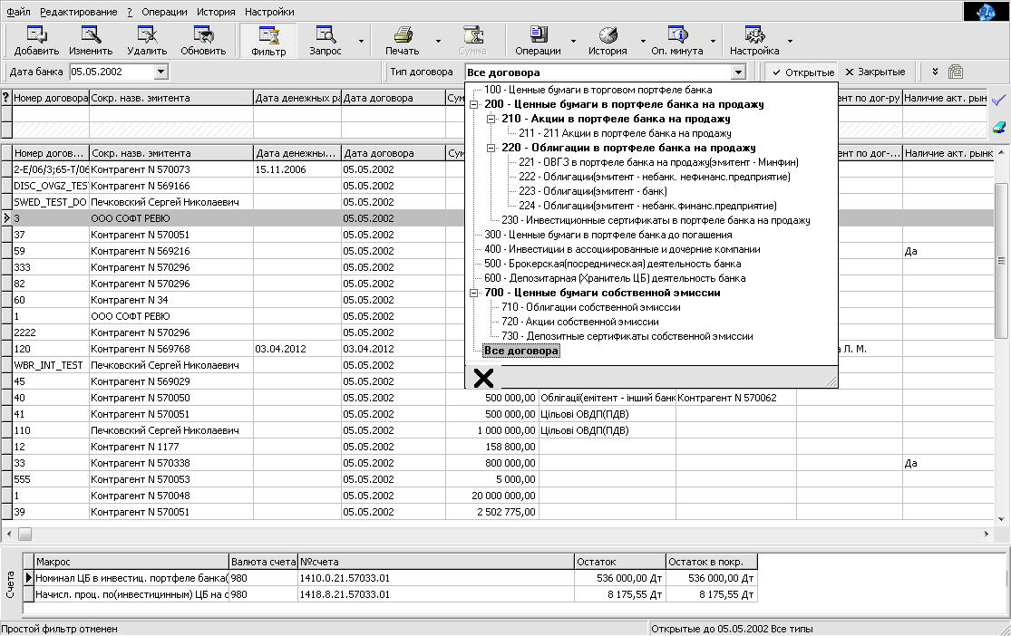Click the Настройка toolbar icon
The height and width of the screenshot is (636, 1011).
[x=754, y=41]
